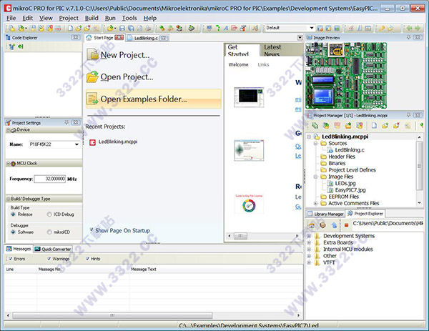Viewport: 429px width, 331px height.
Task: Pin the Project Manager panel
Action: click(x=408, y=115)
